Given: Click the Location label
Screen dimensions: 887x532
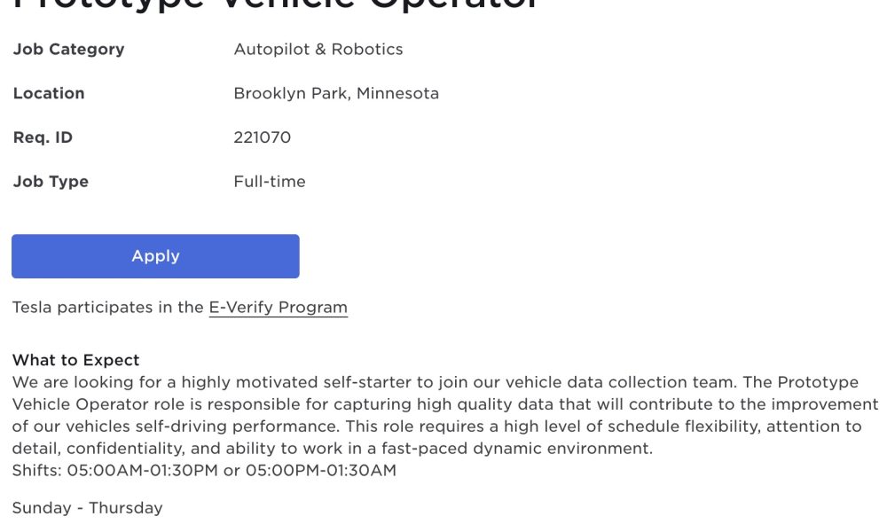Looking at the screenshot, I should click(x=49, y=93).
